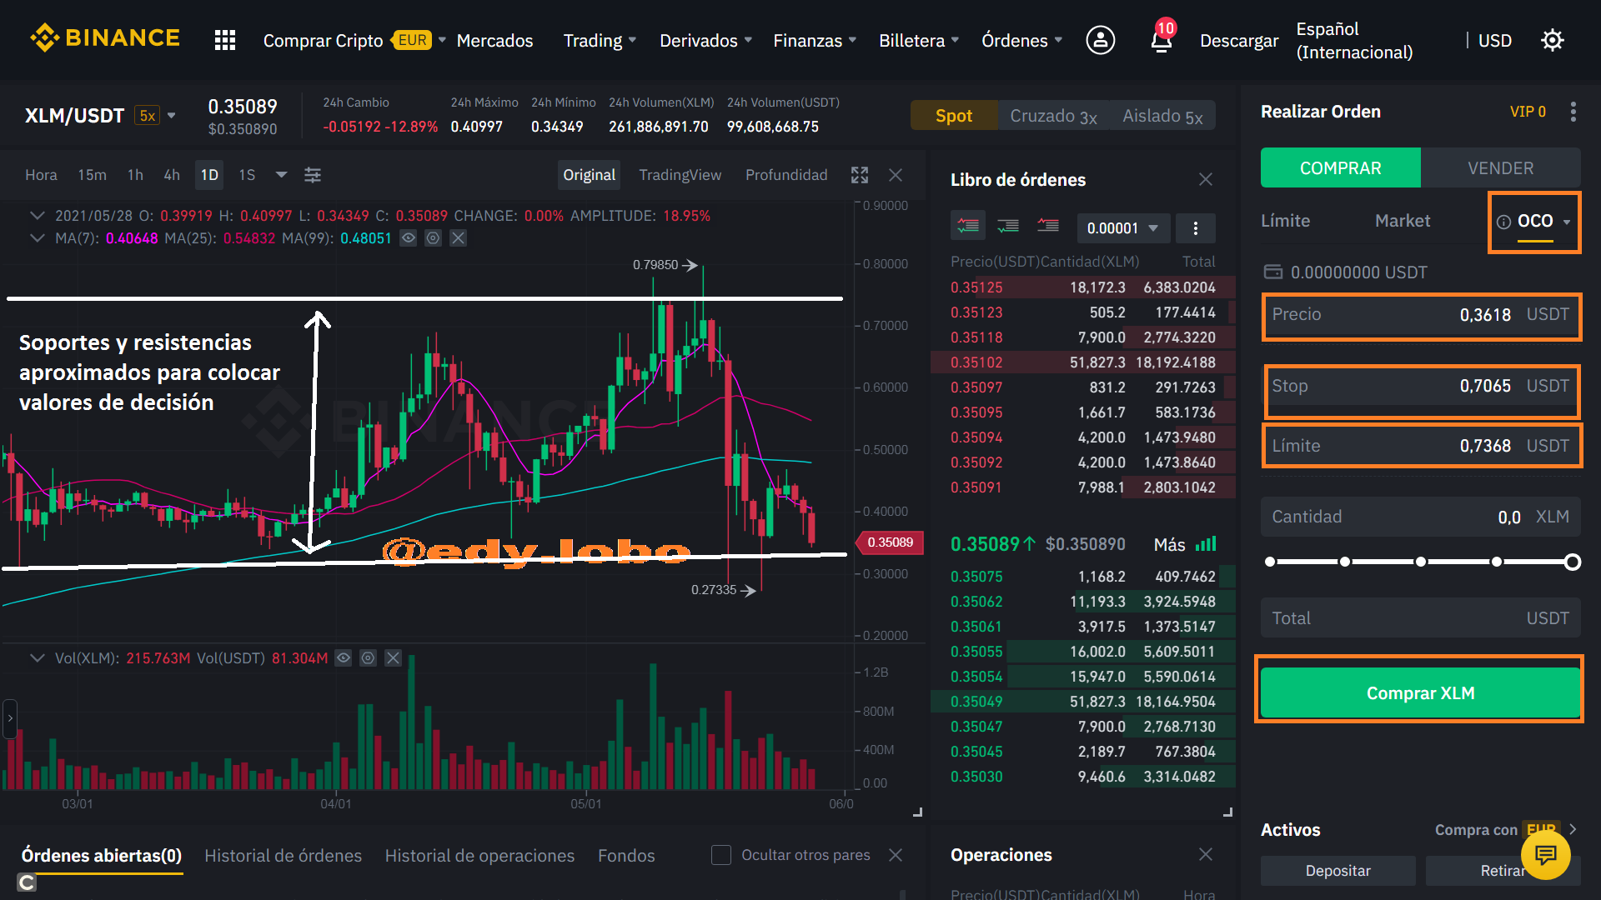Open the apps grid menu

point(225,40)
